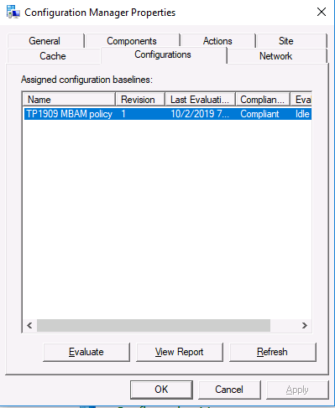Switch to the General tab
This screenshot has width=335, height=408.
pyautogui.click(x=45, y=41)
